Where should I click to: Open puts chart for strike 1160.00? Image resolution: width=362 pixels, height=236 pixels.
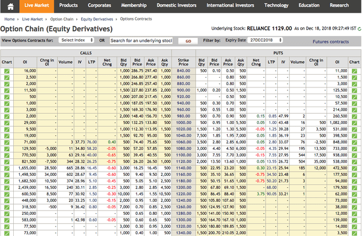click(354, 175)
